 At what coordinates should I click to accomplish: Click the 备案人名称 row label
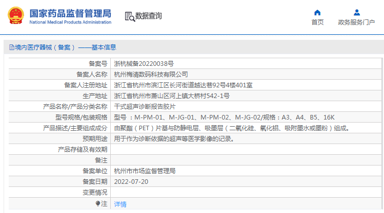(x=92, y=75)
